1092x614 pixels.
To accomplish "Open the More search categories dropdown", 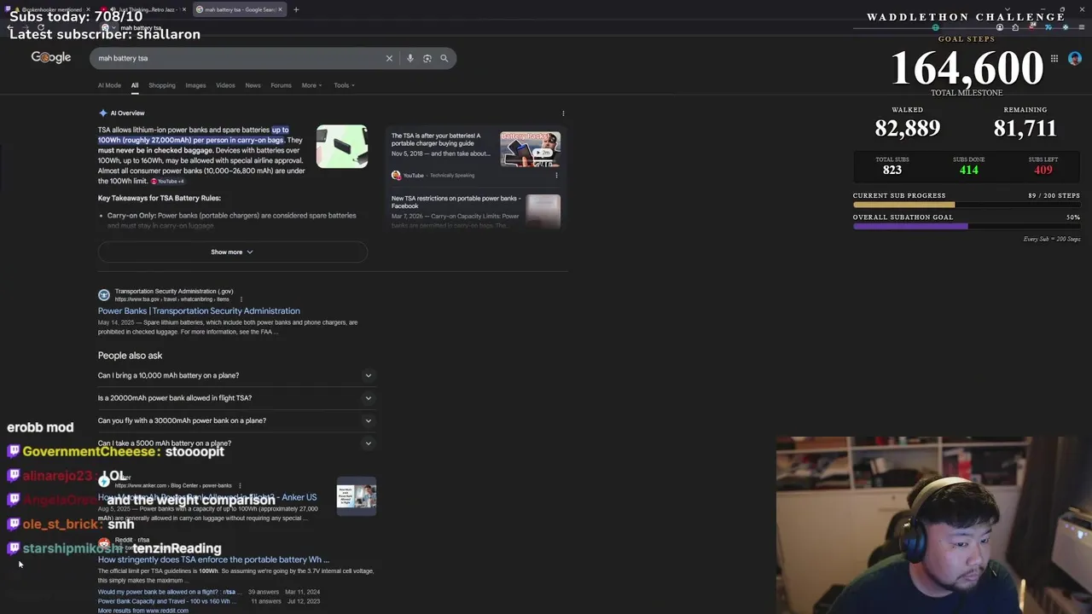I will tap(311, 85).
